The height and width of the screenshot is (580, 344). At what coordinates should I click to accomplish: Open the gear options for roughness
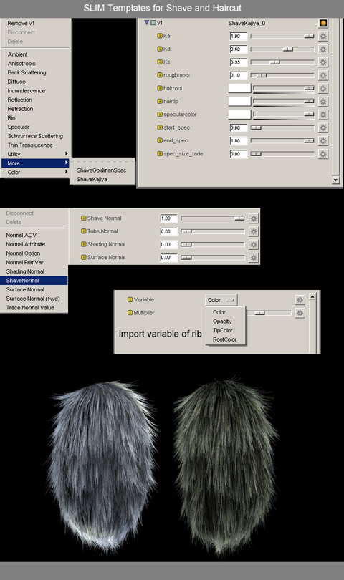tap(323, 75)
